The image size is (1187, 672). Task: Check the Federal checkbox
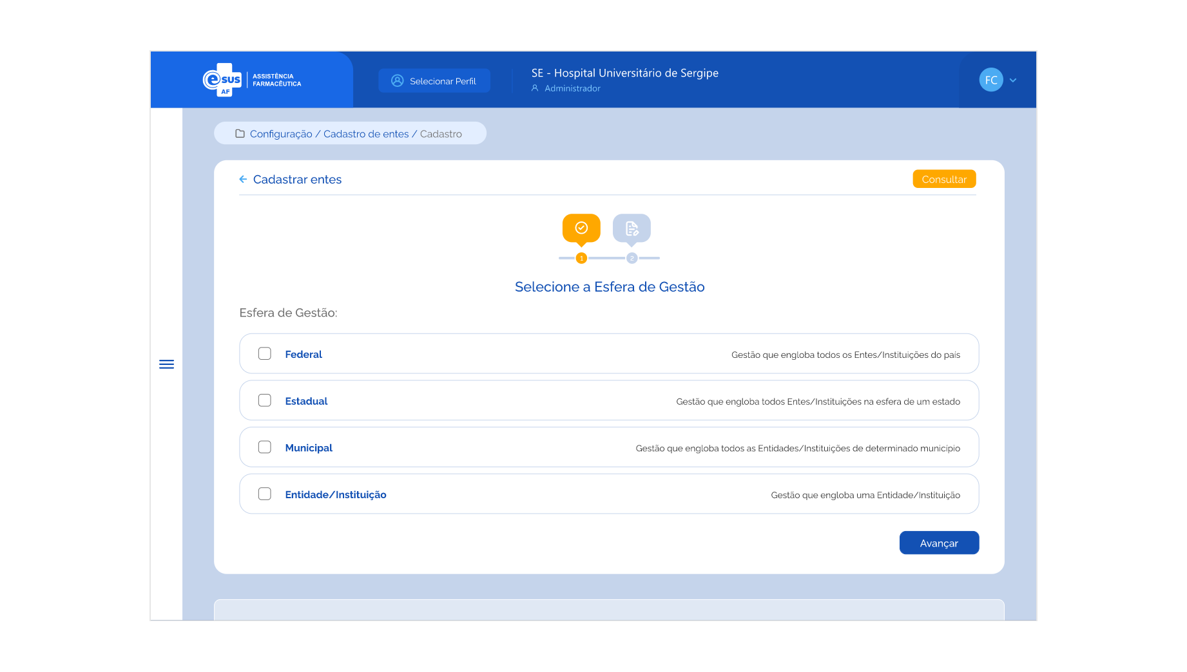265,353
